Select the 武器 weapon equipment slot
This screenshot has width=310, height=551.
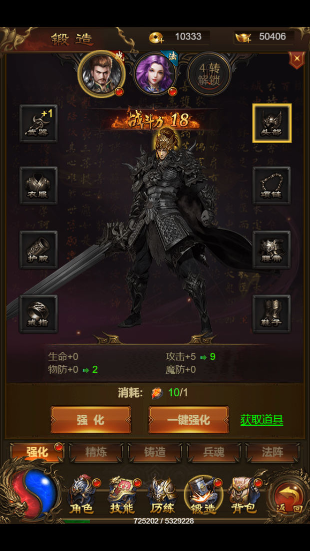[38, 123]
